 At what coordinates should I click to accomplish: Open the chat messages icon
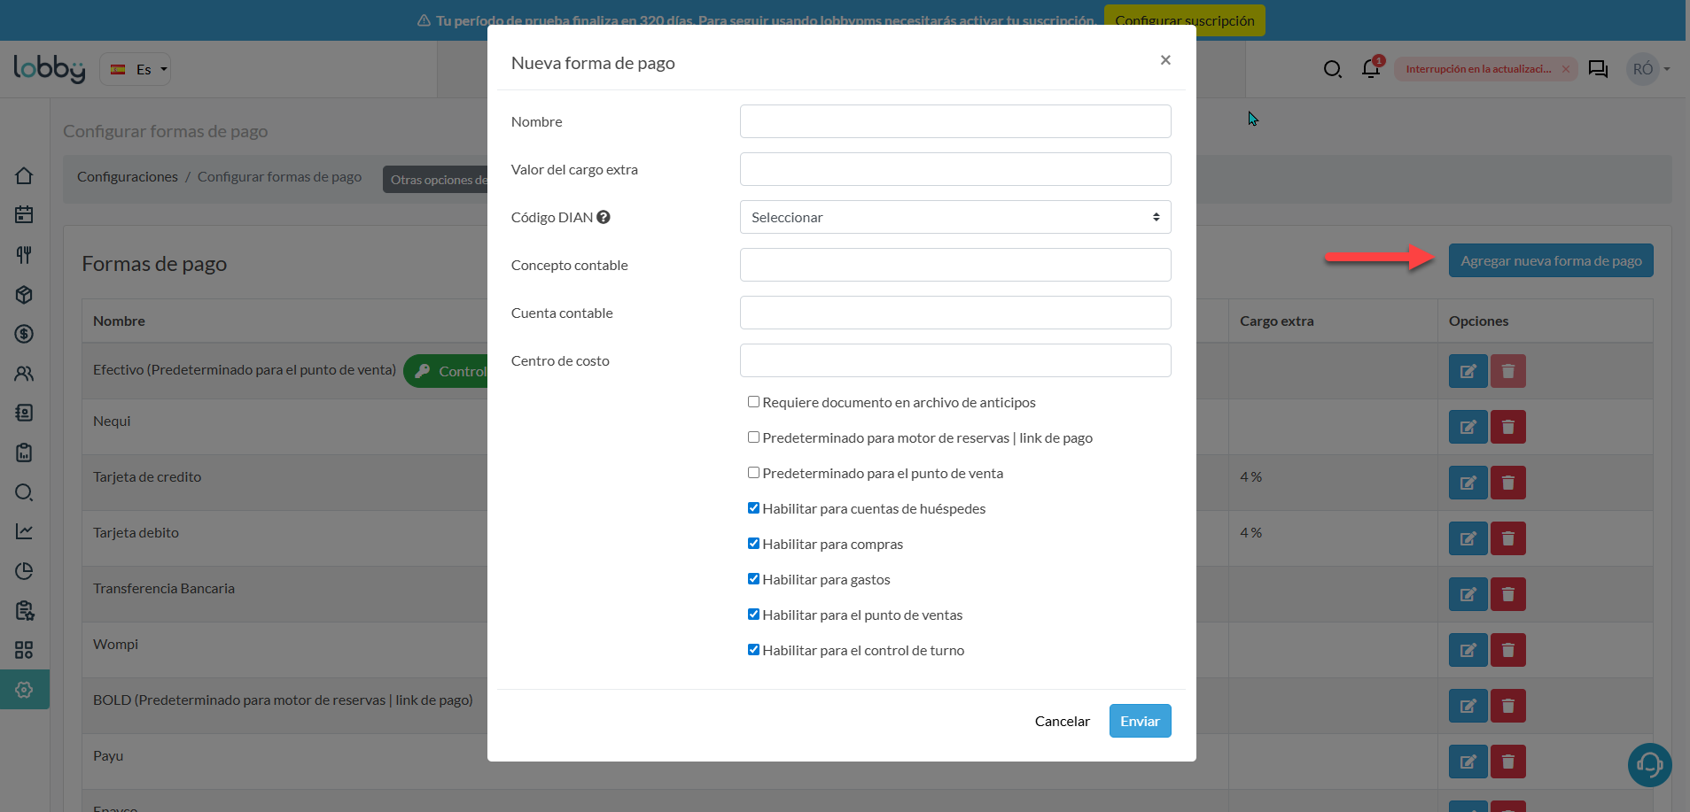[x=1598, y=69]
